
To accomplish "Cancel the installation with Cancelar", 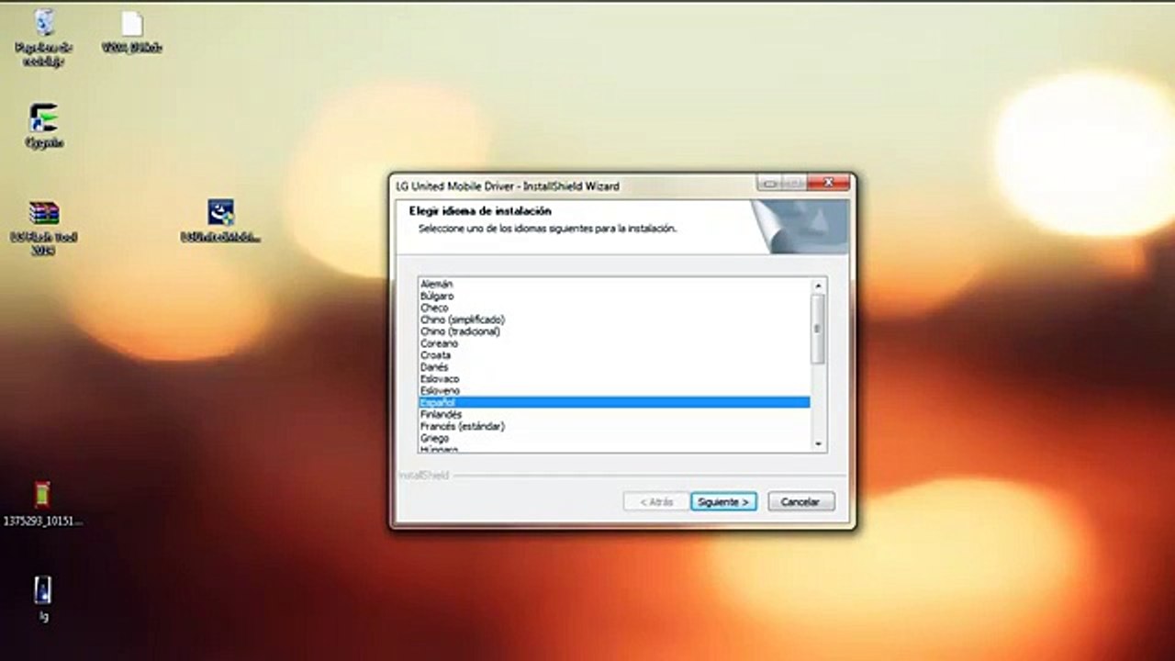I will click(x=800, y=502).
